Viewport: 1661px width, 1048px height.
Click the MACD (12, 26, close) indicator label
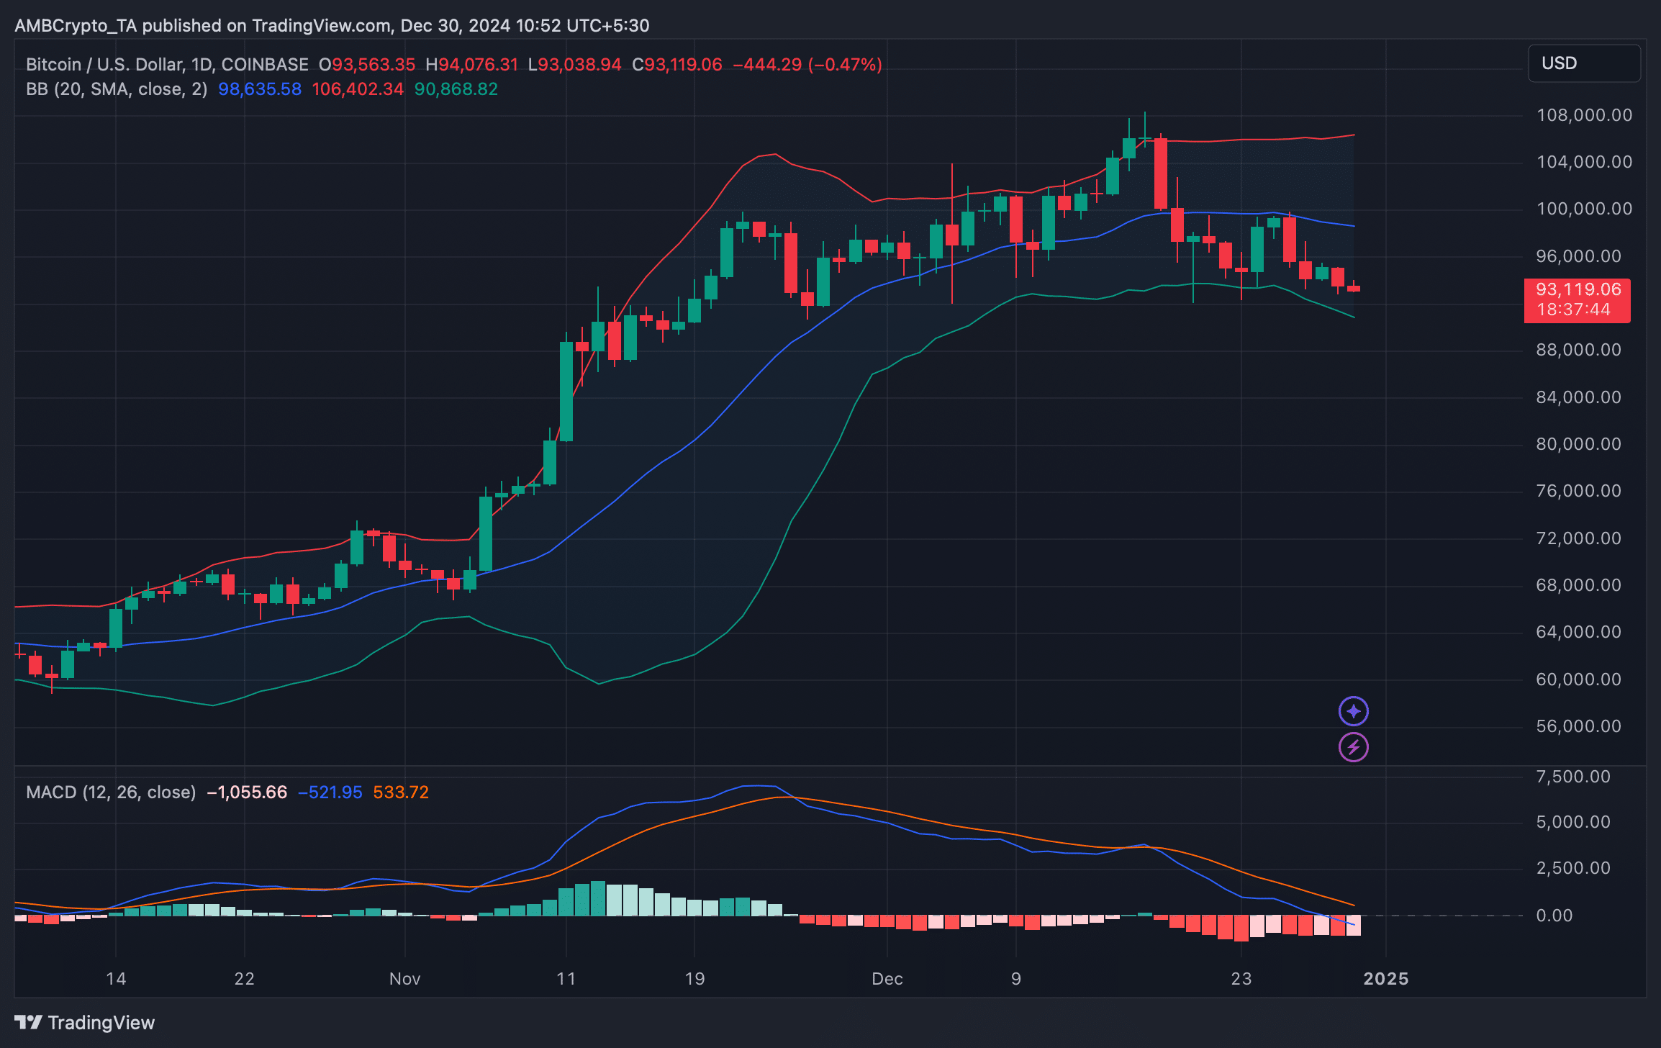(x=111, y=792)
